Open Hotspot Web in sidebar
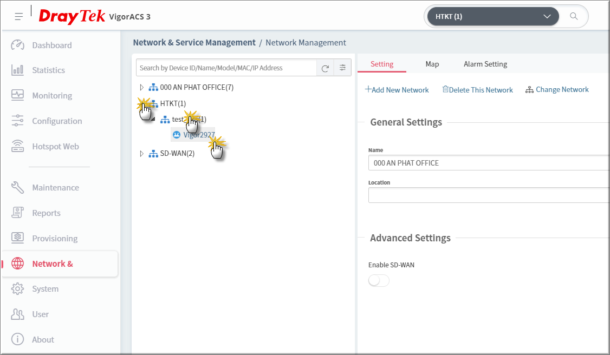This screenshot has height=355, width=610. click(55, 147)
